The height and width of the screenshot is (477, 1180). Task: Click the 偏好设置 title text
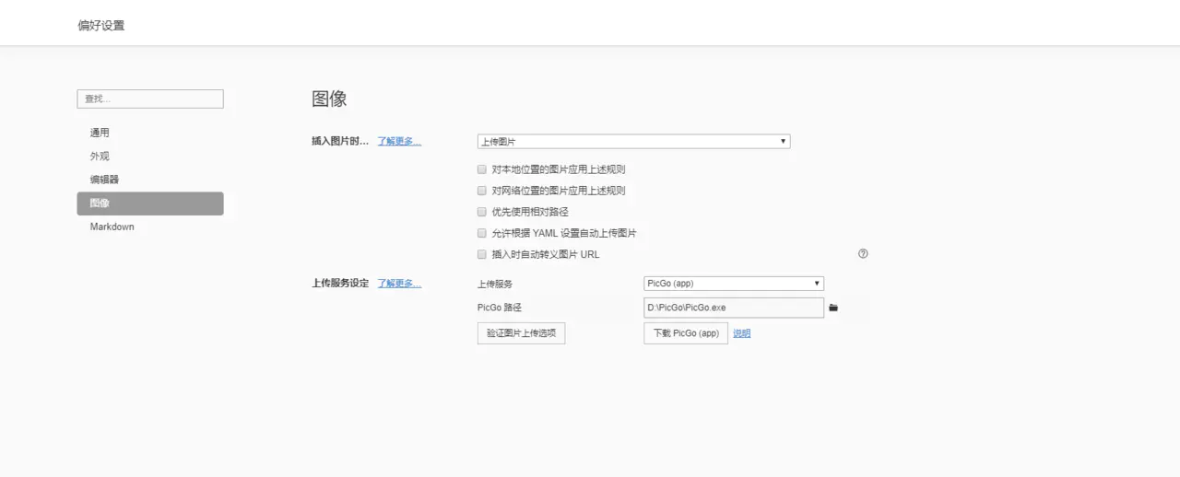click(101, 26)
